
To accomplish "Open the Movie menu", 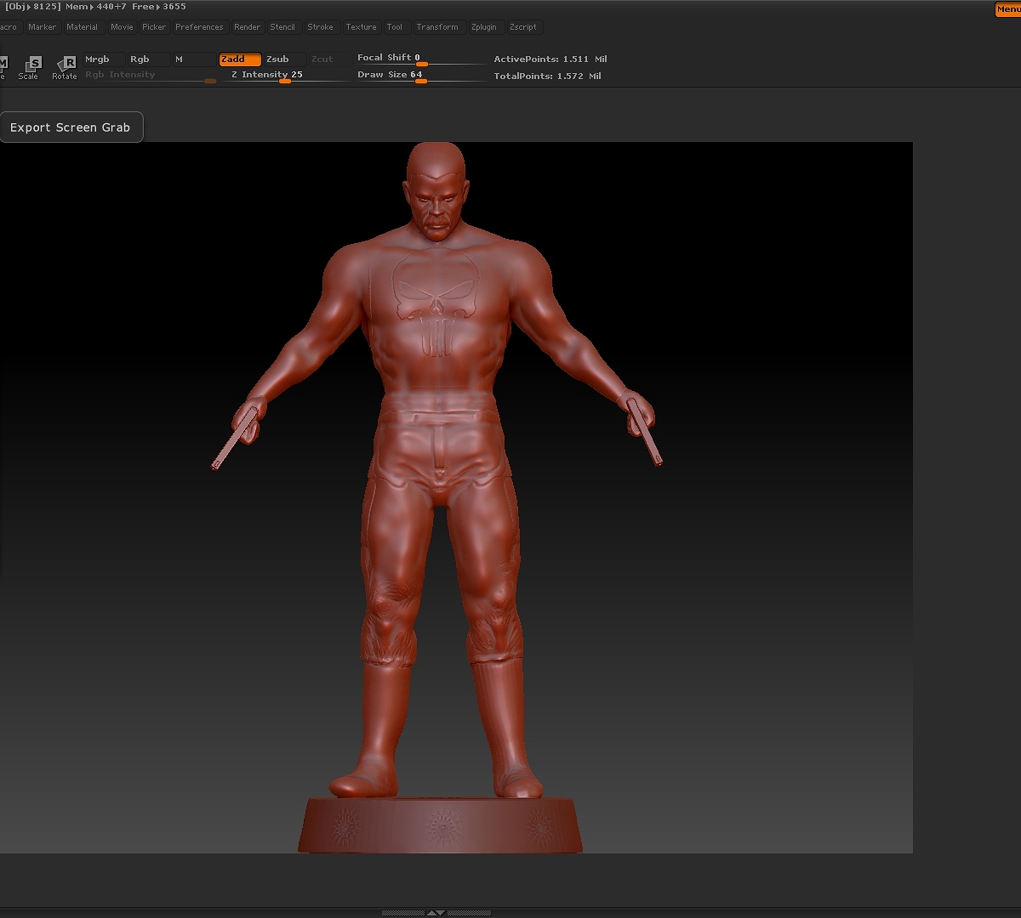I will 122,27.
